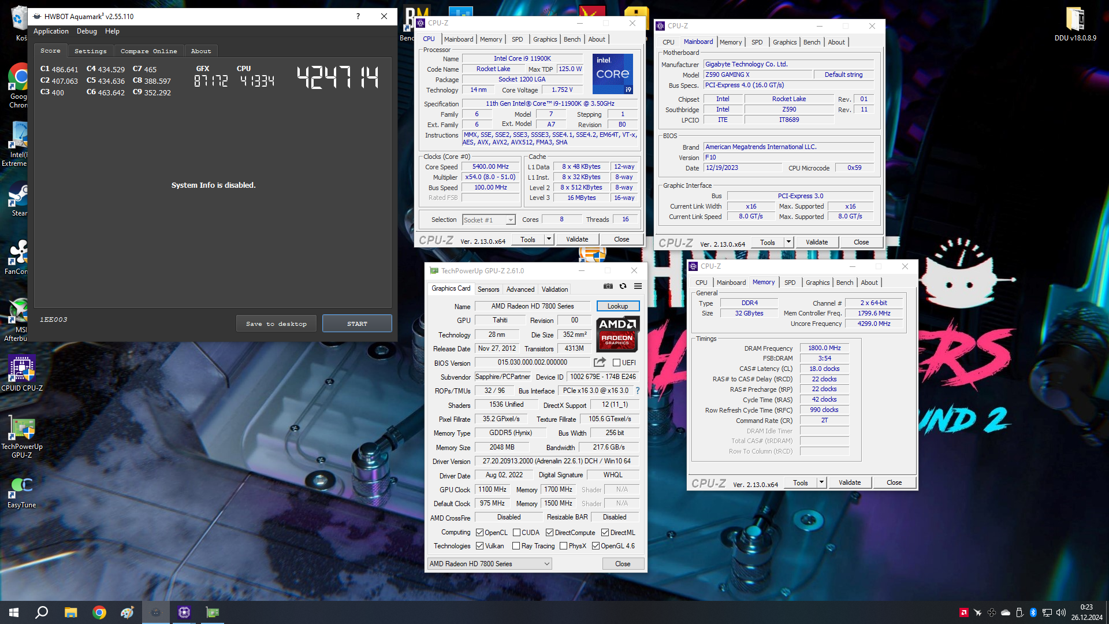Toggle the PhysX checkbox

click(x=563, y=546)
